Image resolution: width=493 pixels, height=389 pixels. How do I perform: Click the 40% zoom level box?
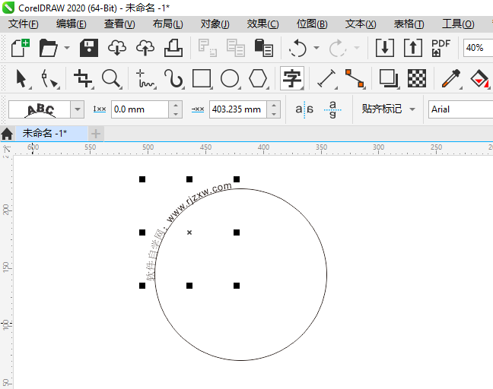tap(478, 48)
